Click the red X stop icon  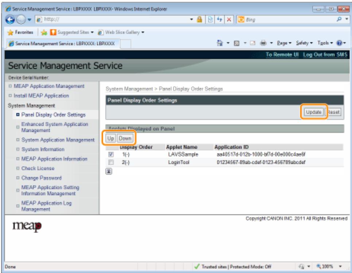[x=229, y=20]
